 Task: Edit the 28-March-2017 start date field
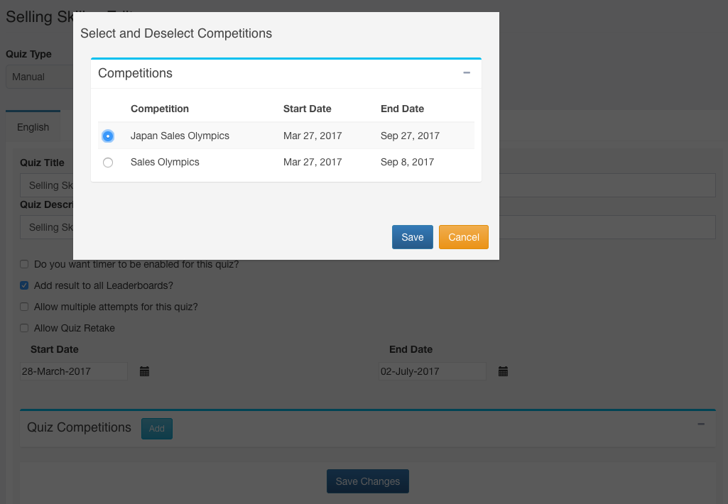pyautogui.click(x=74, y=371)
